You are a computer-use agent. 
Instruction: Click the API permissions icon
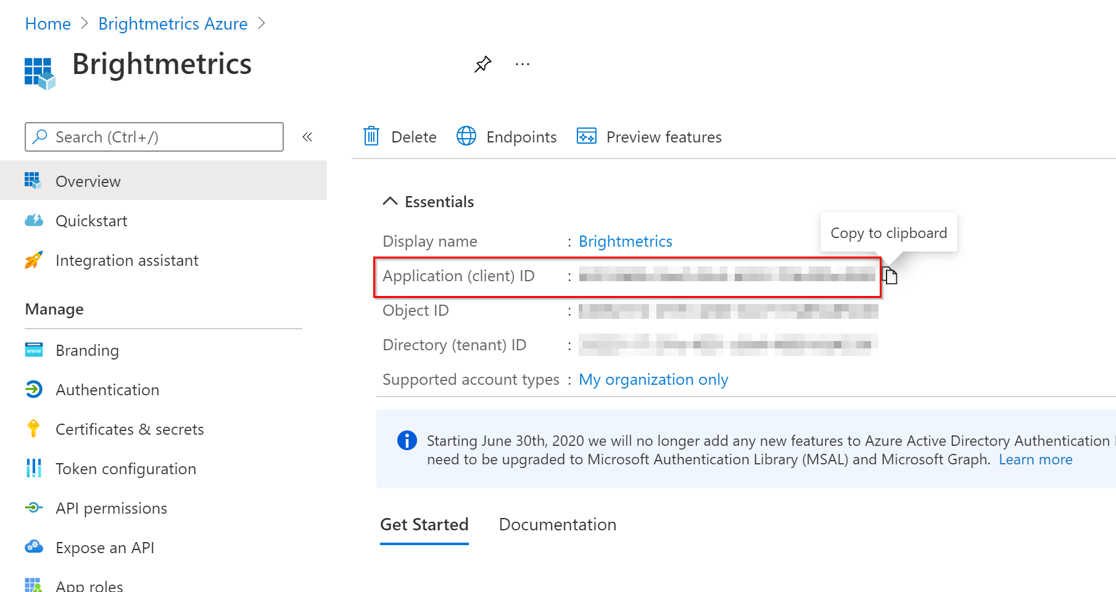[34, 508]
